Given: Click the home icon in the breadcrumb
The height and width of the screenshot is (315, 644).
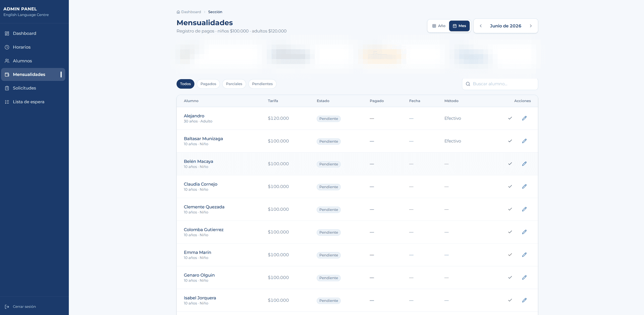Looking at the screenshot, I should click(x=178, y=12).
